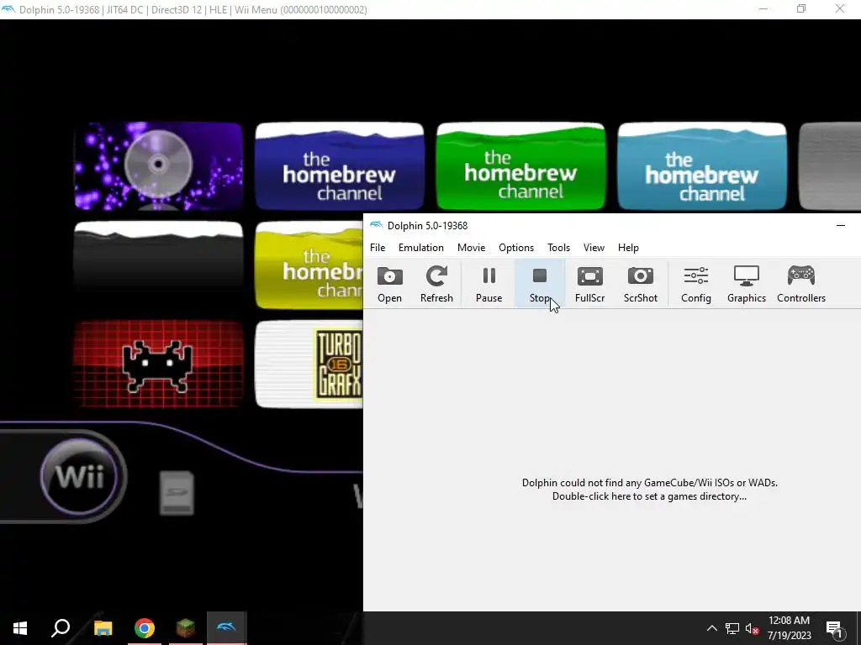Viewport: 861px width, 645px height.
Task: Minimize the Wii Menu render window
Action: [763, 9]
